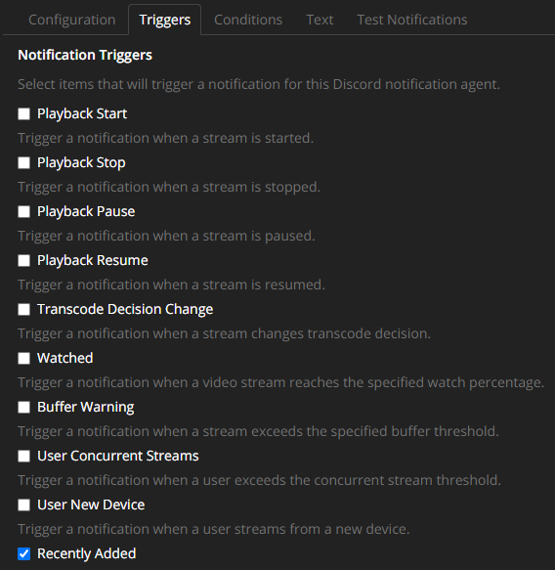Screen dimensions: 555x570
Task: Click the Transcode Decision Change label
Action: point(125,309)
